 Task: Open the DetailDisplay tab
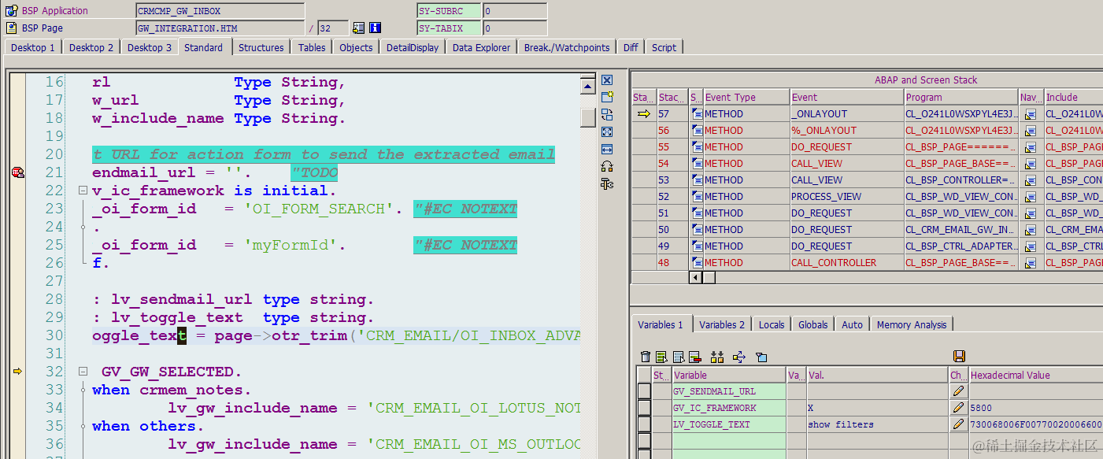[x=413, y=47]
